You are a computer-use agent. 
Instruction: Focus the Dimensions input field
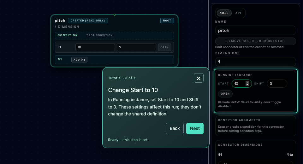255,62
